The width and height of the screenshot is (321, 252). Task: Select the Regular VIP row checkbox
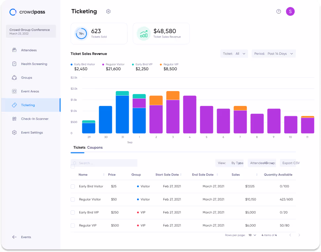click(x=73, y=225)
